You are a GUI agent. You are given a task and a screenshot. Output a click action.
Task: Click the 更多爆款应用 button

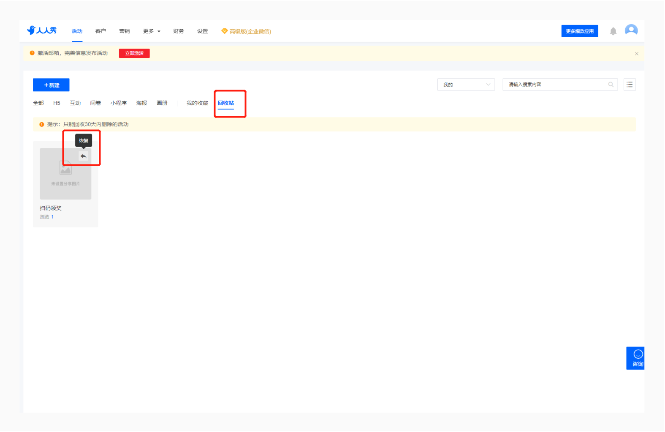[580, 31]
